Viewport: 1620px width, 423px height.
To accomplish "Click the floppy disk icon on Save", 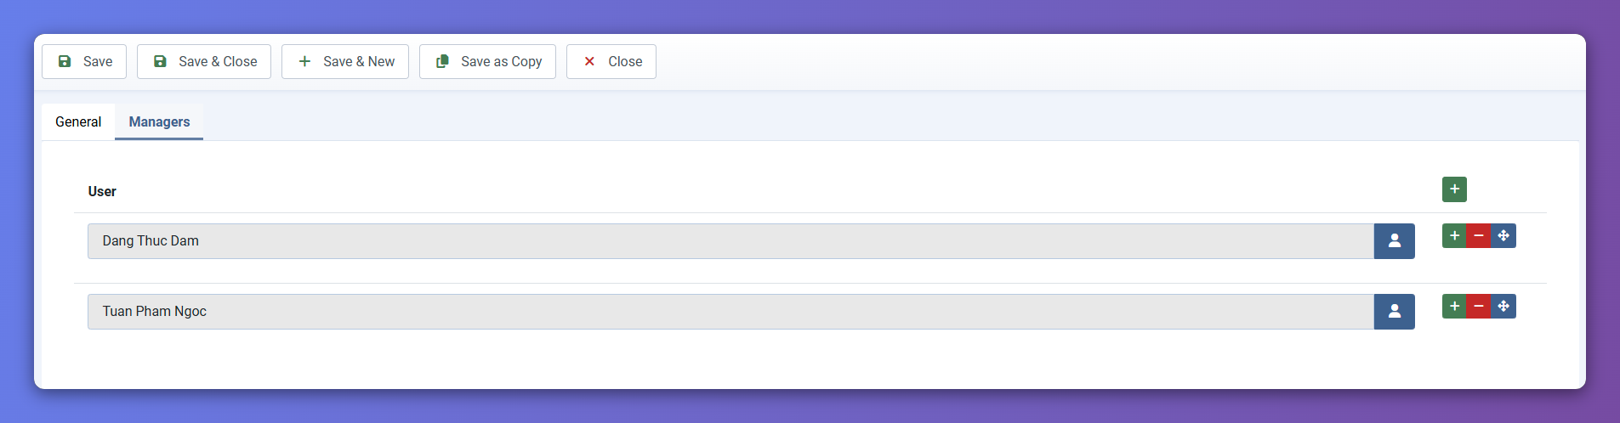I will [65, 61].
